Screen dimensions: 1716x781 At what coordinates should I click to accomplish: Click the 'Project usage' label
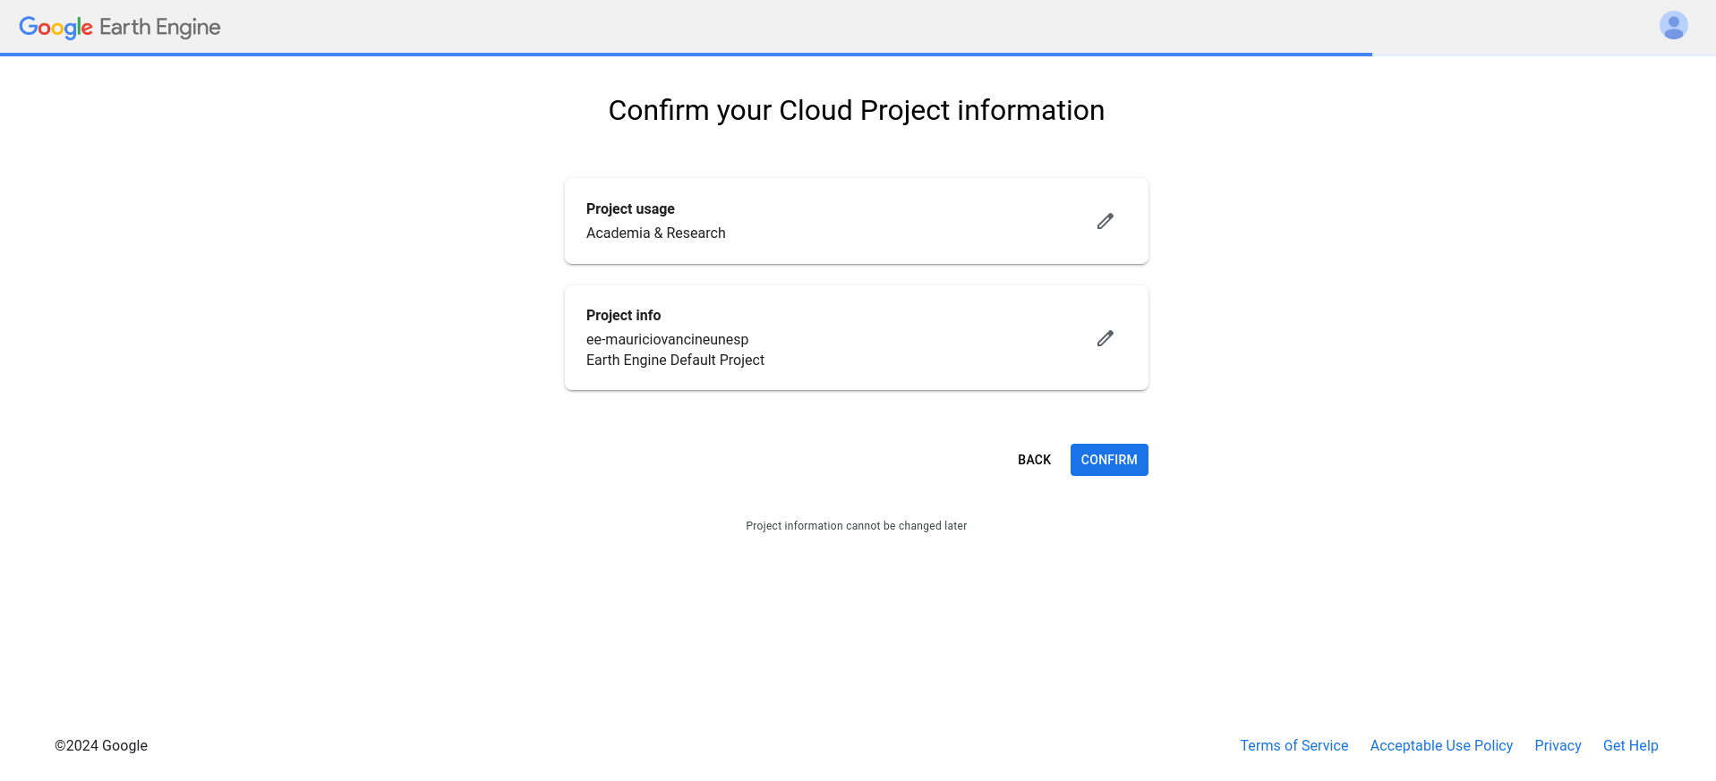click(x=630, y=208)
